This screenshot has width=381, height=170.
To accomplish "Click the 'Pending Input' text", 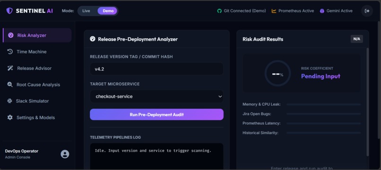I will [x=320, y=76].
